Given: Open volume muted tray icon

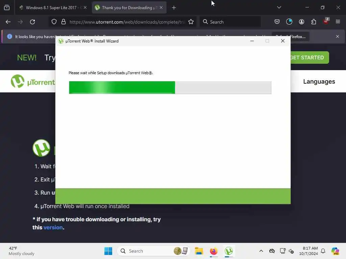Looking at the screenshot, I should pos(291,251).
